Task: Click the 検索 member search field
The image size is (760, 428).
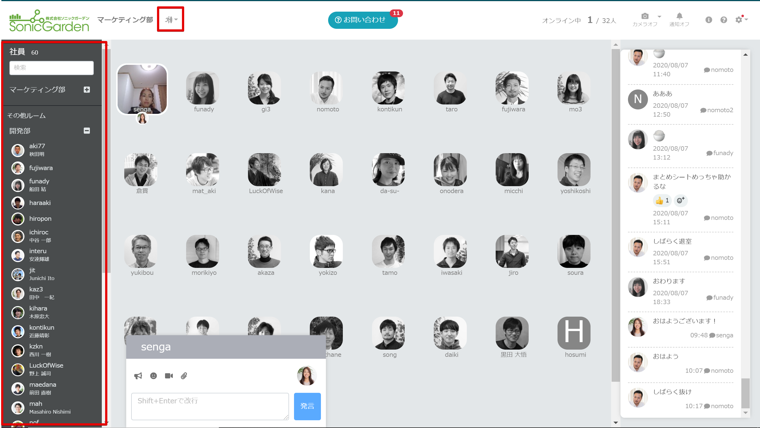Action: (52, 68)
